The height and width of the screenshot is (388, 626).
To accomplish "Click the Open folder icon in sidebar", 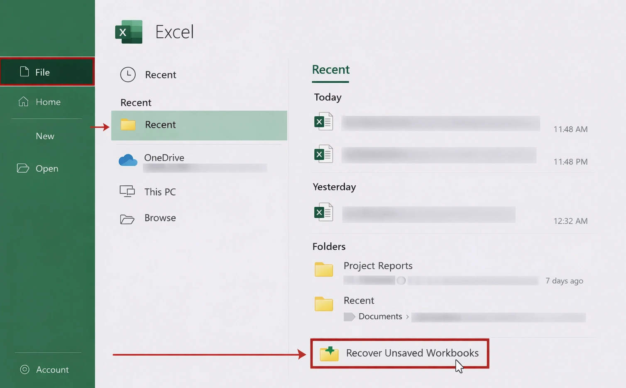I will pos(23,168).
